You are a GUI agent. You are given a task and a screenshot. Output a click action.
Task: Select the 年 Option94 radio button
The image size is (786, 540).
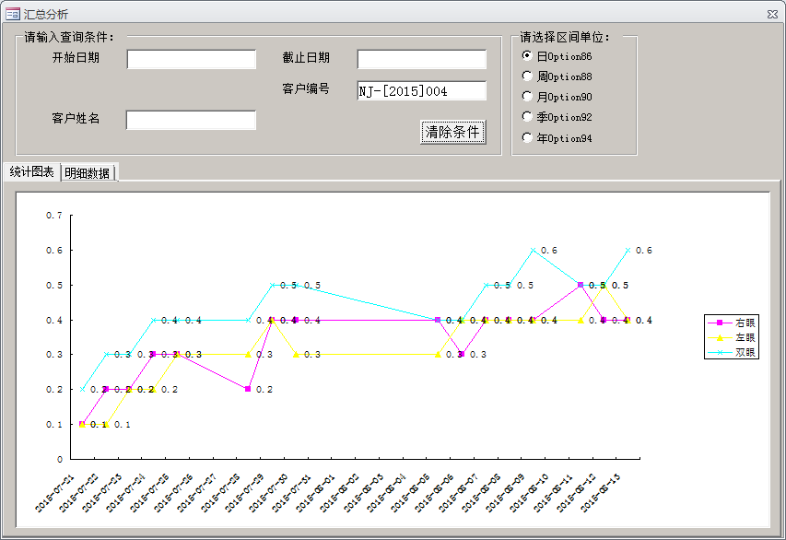[x=527, y=138]
